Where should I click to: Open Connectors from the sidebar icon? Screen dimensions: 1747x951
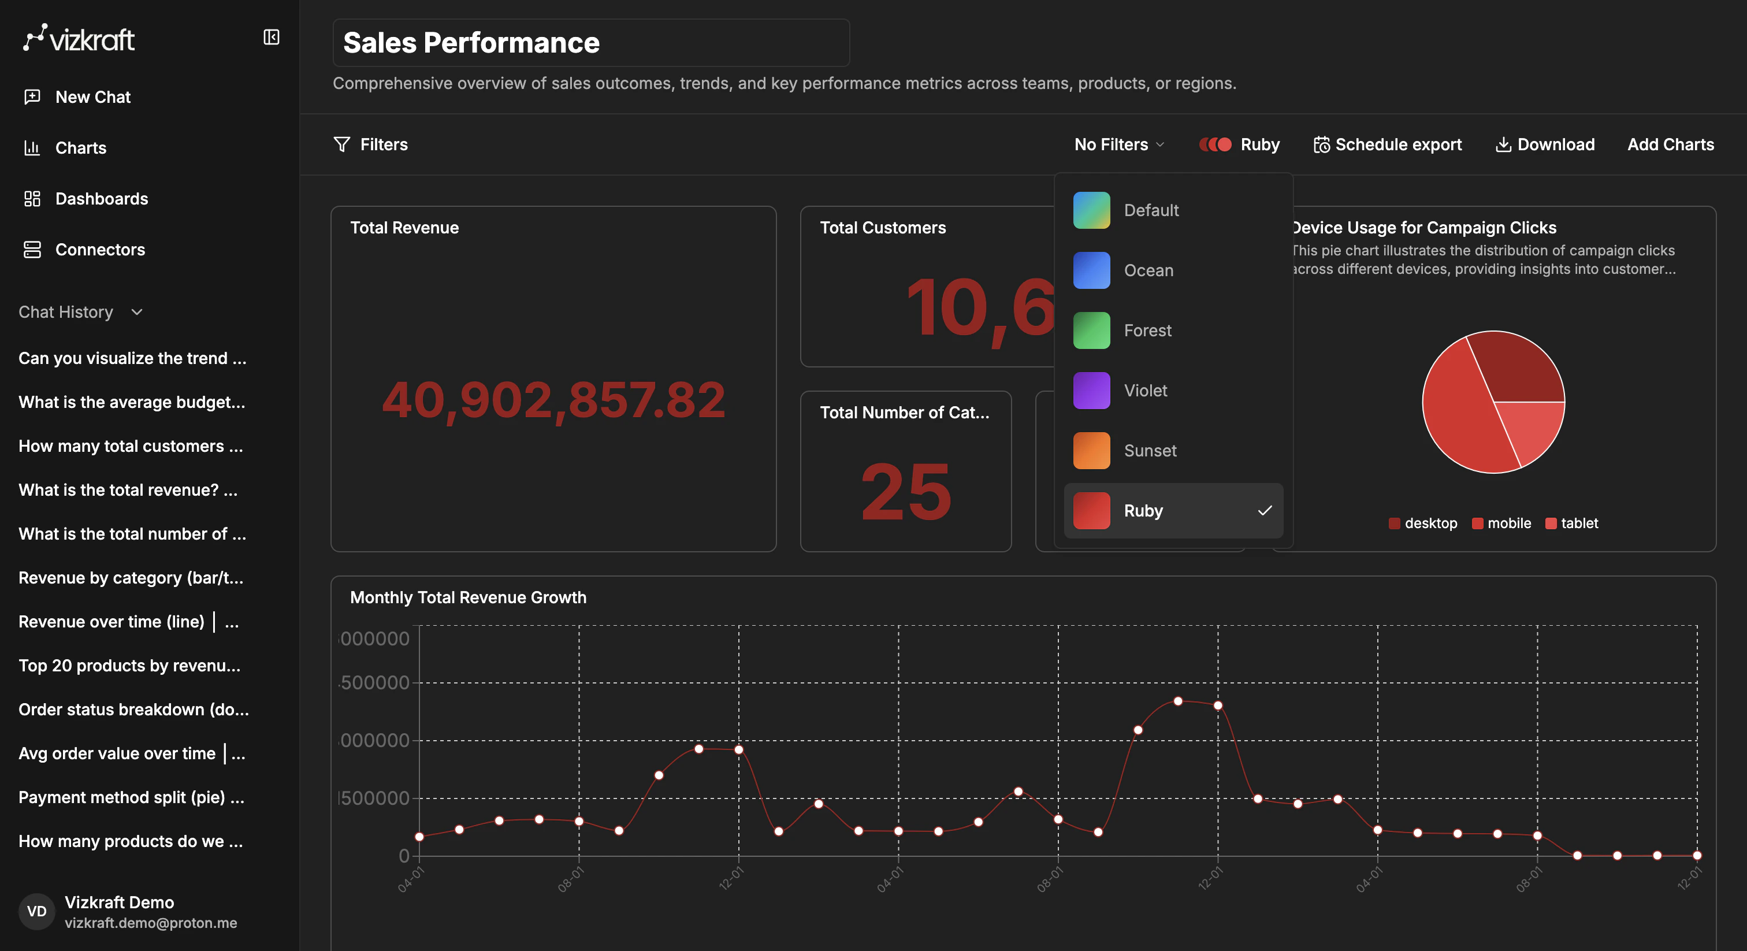coord(32,249)
